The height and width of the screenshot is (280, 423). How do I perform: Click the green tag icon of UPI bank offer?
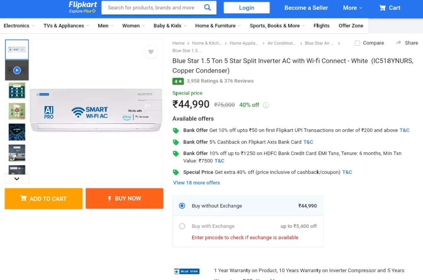point(176,131)
